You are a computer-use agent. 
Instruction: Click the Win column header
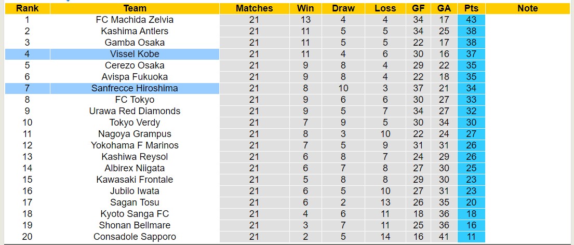[x=305, y=8]
